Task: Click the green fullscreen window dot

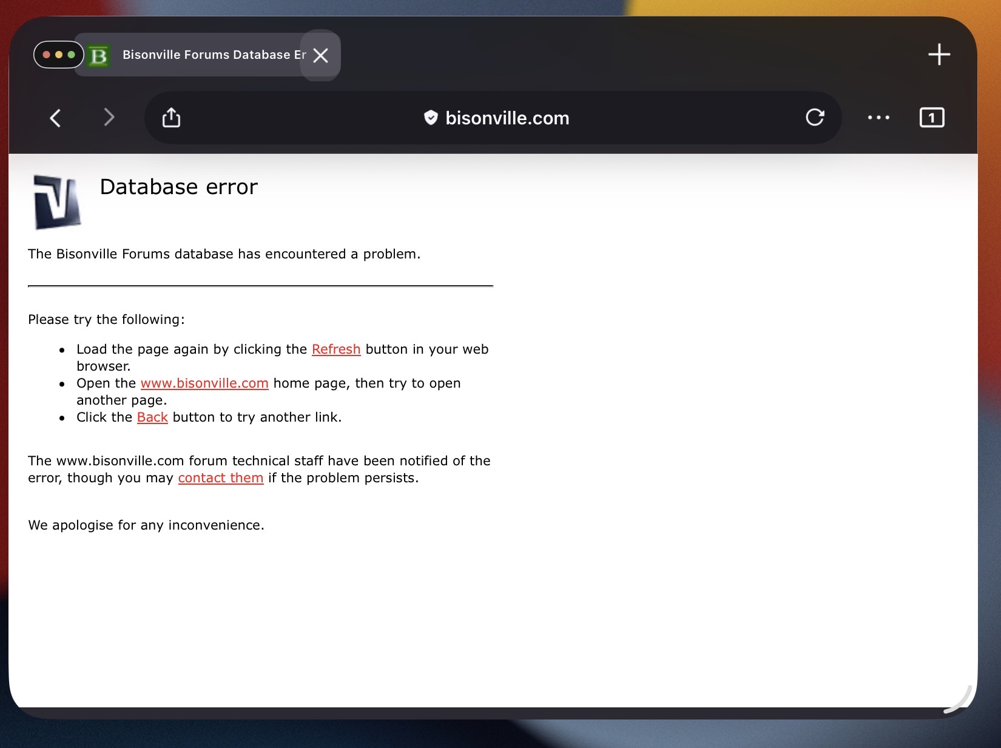Action: pyautogui.click(x=72, y=55)
